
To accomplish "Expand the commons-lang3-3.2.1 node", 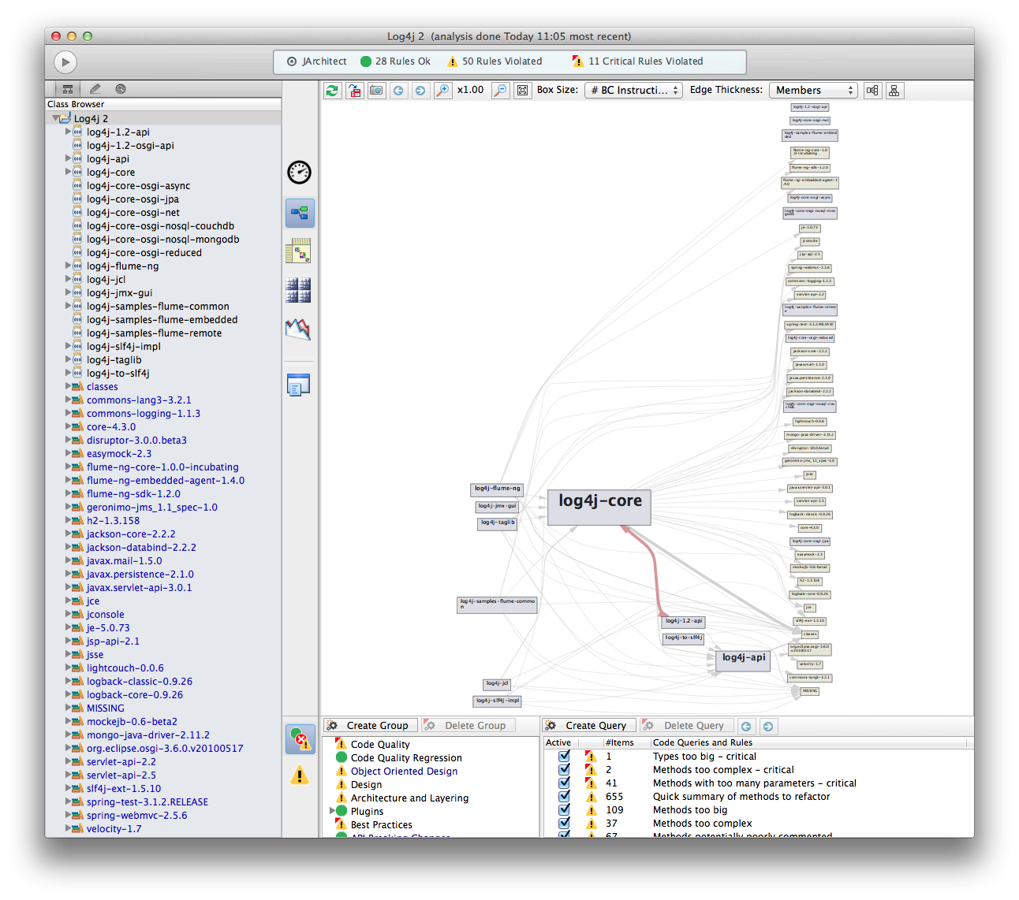I will click(x=69, y=400).
